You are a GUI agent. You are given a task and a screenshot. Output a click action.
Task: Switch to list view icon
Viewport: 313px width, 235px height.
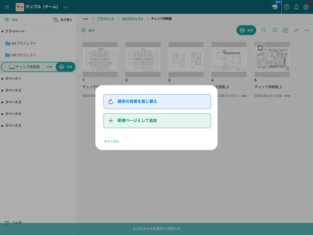[x=275, y=30]
